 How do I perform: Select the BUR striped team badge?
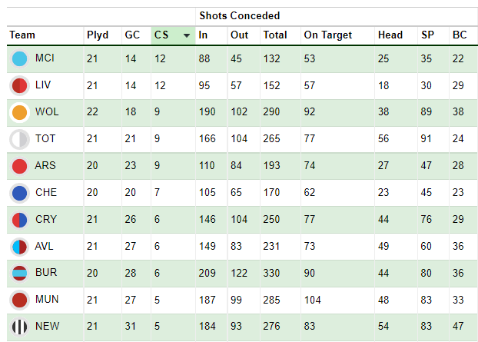pos(19,273)
